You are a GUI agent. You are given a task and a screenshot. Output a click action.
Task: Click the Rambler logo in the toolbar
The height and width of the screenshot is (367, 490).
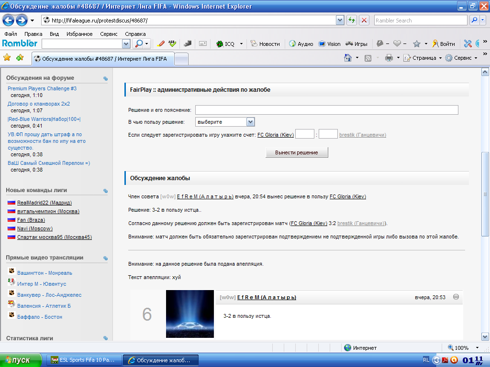20,43
